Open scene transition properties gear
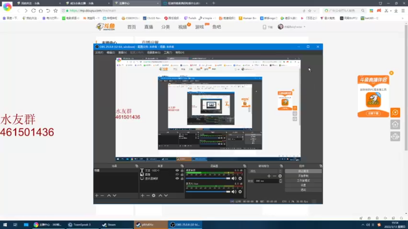This screenshot has height=229, width=408. pos(280,176)
